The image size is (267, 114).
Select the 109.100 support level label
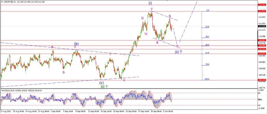[x=262, y=80]
